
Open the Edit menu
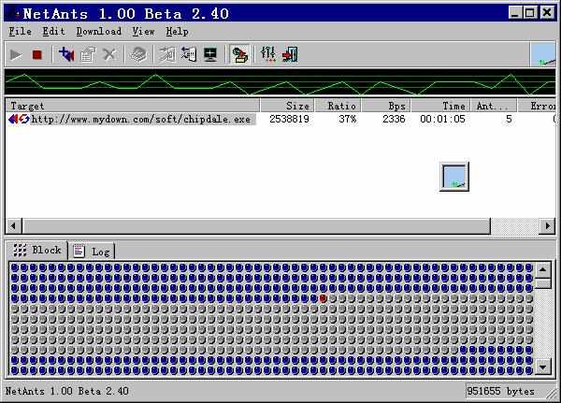53,32
